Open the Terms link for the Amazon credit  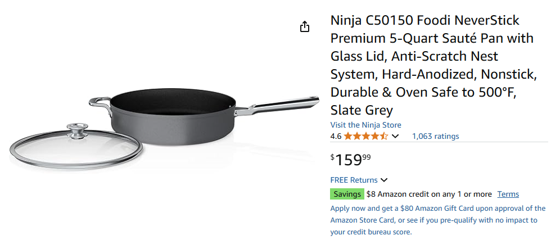tap(508, 194)
